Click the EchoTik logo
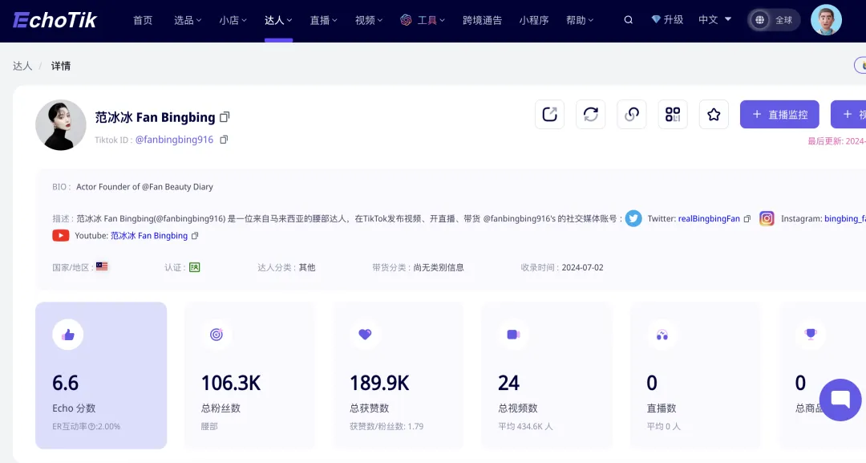Viewport: 866px width, 463px height. 55,20
